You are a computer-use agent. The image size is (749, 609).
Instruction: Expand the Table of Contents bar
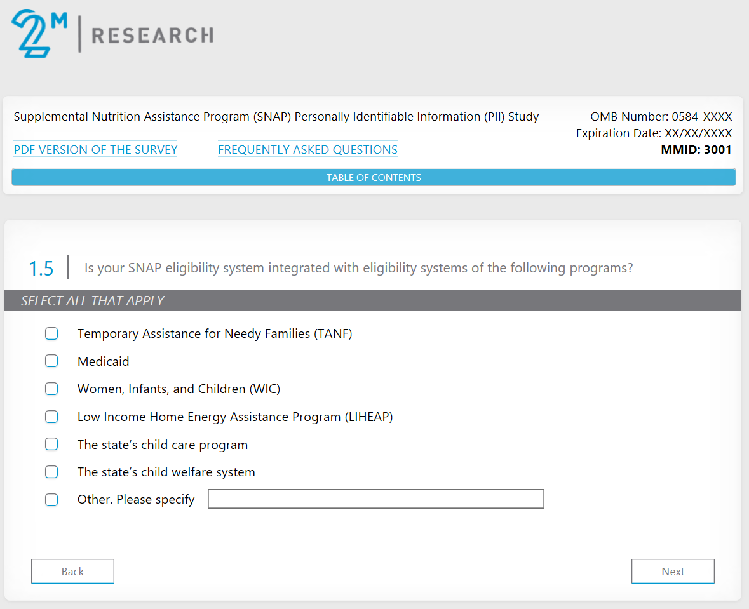click(x=374, y=178)
